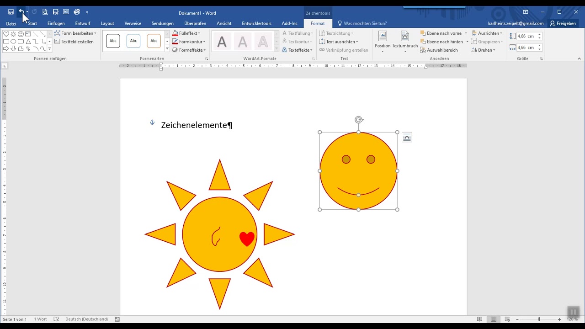Open print preview from quick access toolbar
This screenshot has width=585, height=329.
(x=45, y=12)
